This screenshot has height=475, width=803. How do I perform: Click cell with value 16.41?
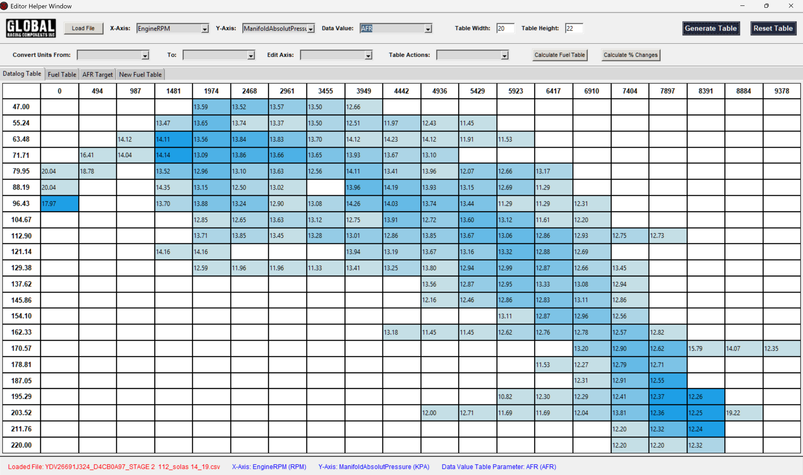(97, 155)
